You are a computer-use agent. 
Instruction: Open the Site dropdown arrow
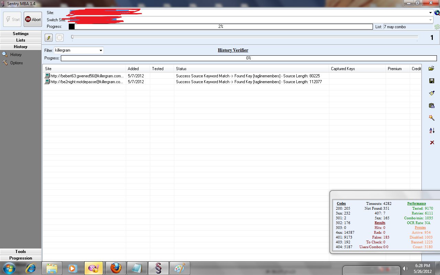coord(430,13)
